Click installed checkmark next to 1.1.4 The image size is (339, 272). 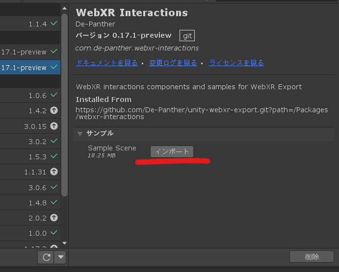(54, 23)
